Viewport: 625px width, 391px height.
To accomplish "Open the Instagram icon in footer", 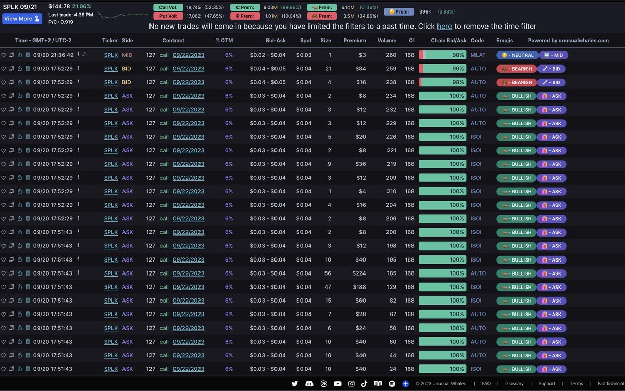I will [x=352, y=384].
